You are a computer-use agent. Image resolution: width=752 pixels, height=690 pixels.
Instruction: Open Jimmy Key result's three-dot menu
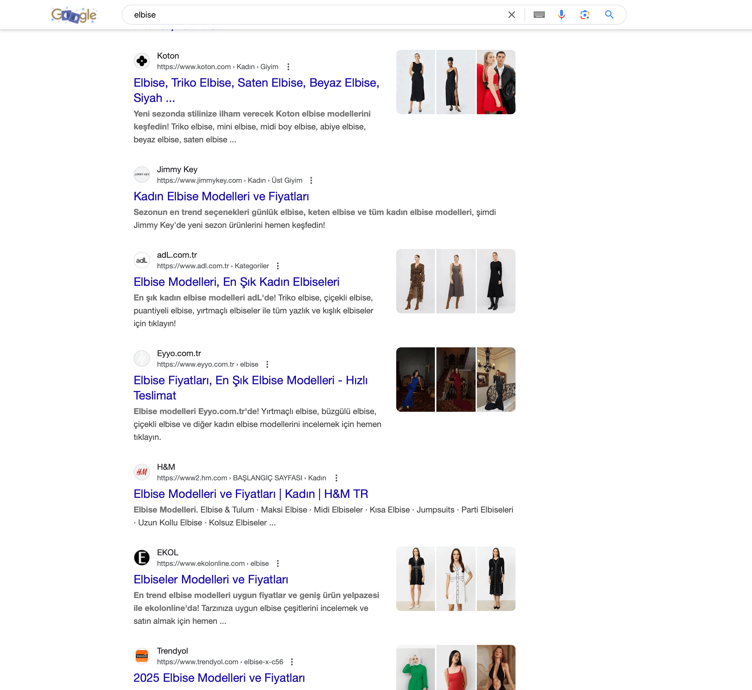[311, 180]
